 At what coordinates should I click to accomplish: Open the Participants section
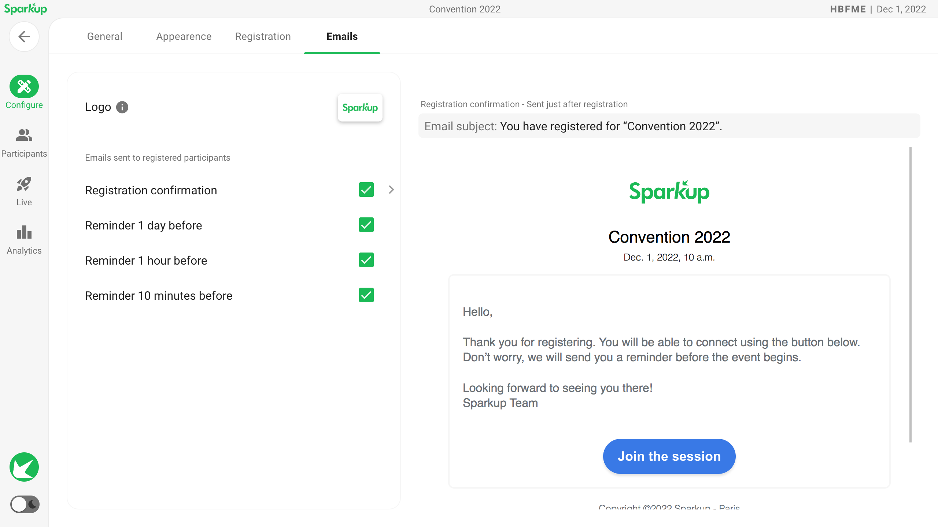pyautogui.click(x=24, y=143)
